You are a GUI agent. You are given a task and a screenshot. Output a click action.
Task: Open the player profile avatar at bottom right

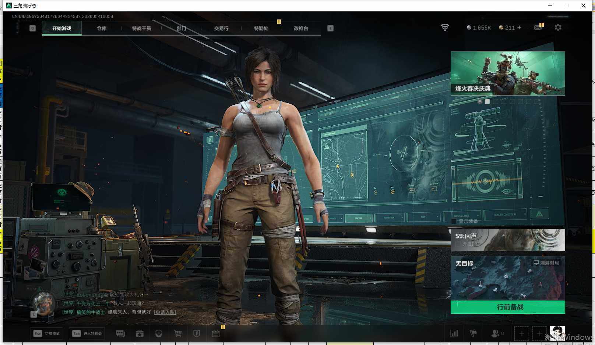[x=557, y=333]
